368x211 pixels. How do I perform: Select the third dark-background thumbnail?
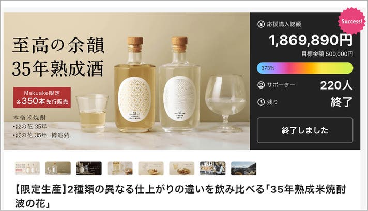point(89,168)
